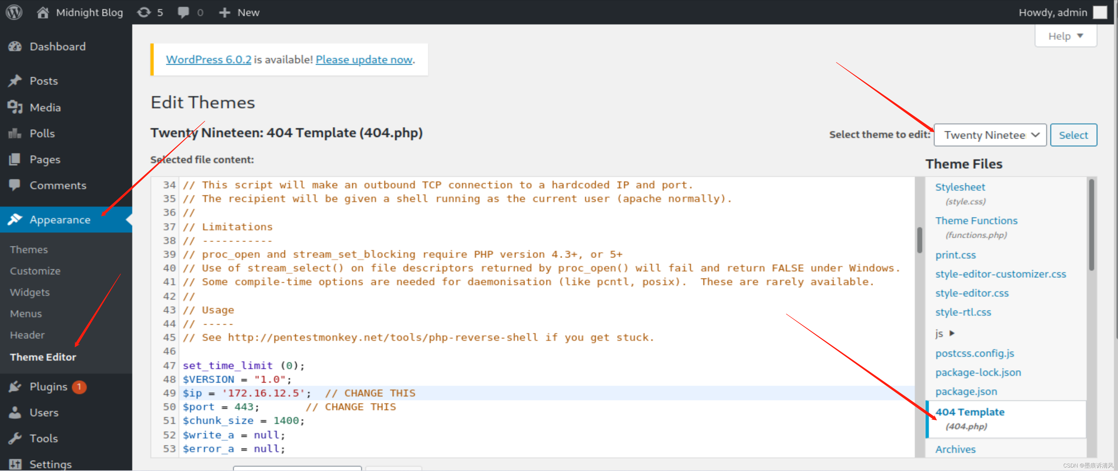The width and height of the screenshot is (1118, 471).
Task: Click the Plugins icon showing 1 update
Action: [x=15, y=387]
